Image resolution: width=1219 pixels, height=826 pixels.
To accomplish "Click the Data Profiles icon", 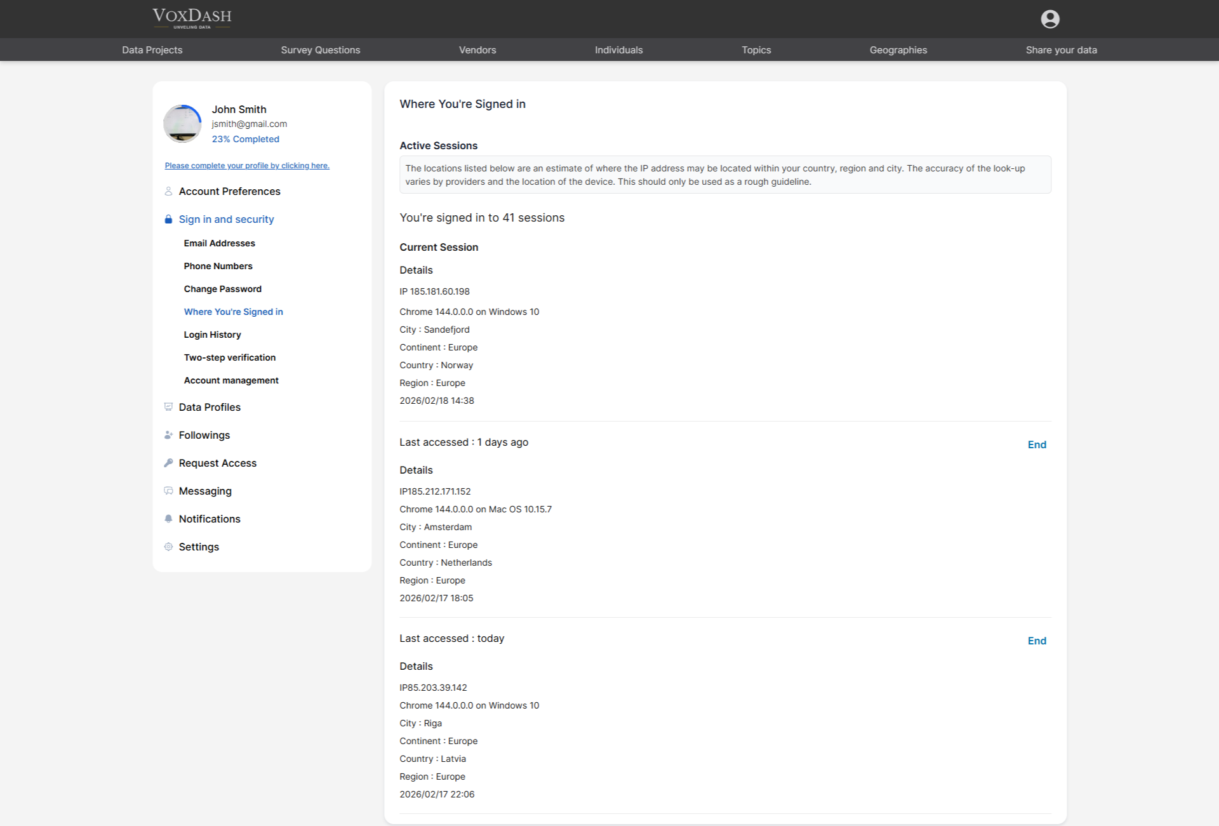I will click(x=168, y=407).
